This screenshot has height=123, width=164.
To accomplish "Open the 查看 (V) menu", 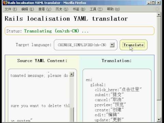I will point(45,9).
